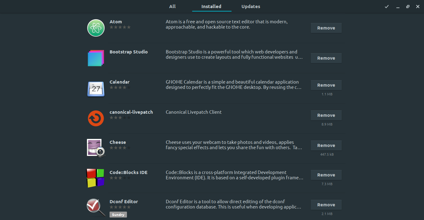Click the Sundry tag under Dconf Editor
Screen dimensions: 424x220
[118, 215]
